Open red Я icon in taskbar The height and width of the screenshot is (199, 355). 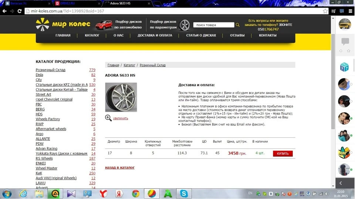[x=119, y=194]
